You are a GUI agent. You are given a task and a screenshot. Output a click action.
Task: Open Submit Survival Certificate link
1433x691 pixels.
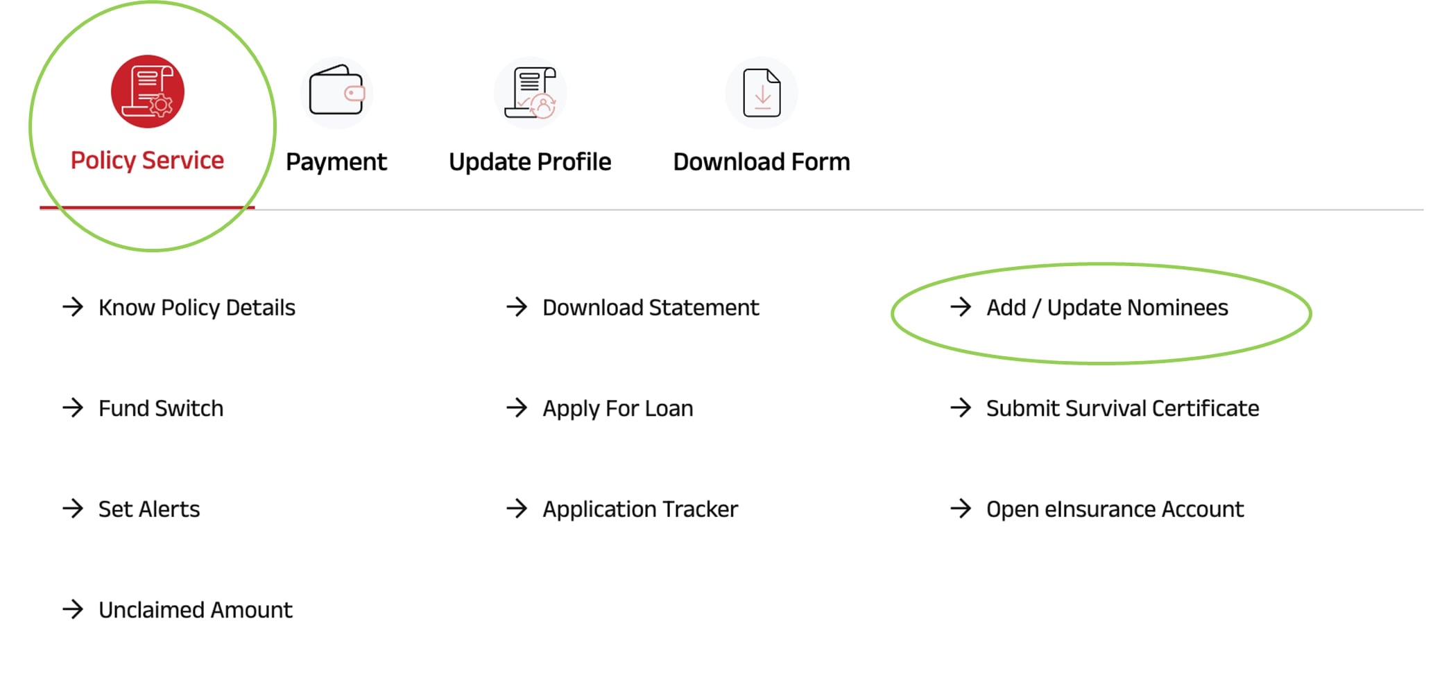click(x=1122, y=408)
